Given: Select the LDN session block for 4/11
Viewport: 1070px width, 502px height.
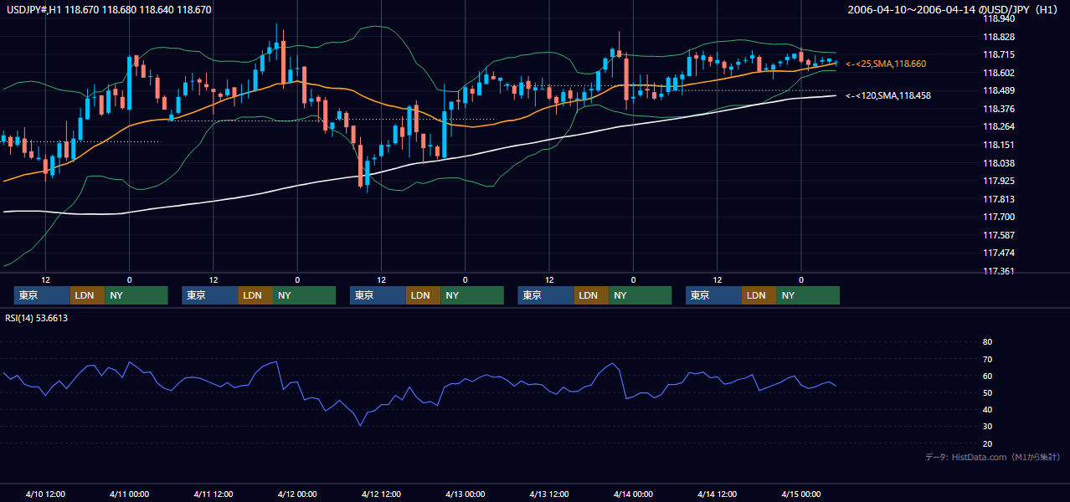Looking at the screenshot, I should click(x=255, y=295).
